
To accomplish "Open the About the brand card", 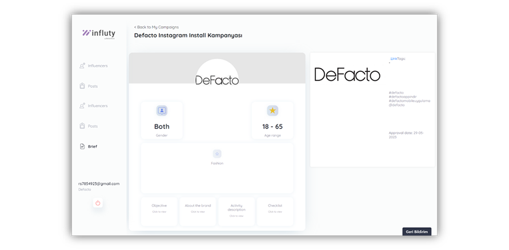I will (198, 211).
